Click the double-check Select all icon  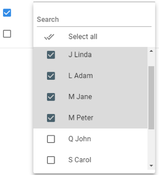click(x=49, y=37)
